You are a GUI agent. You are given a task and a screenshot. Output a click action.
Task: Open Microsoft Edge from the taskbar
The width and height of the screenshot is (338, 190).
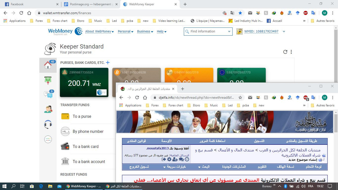(41, 186)
